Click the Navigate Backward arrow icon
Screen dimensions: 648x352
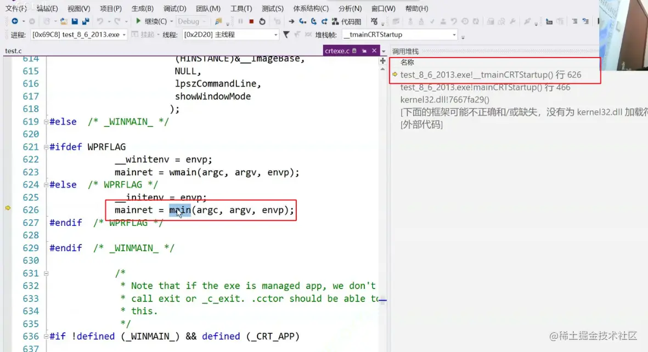coord(15,21)
